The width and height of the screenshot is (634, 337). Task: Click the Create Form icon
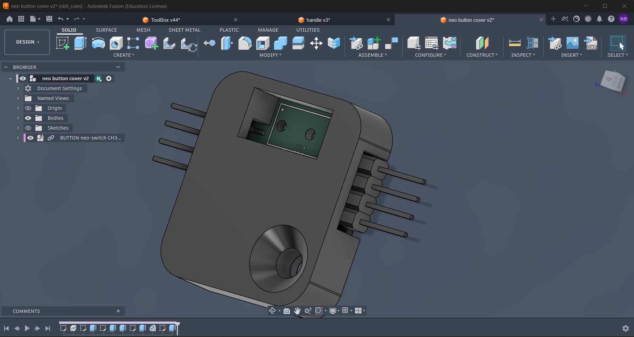click(x=151, y=43)
